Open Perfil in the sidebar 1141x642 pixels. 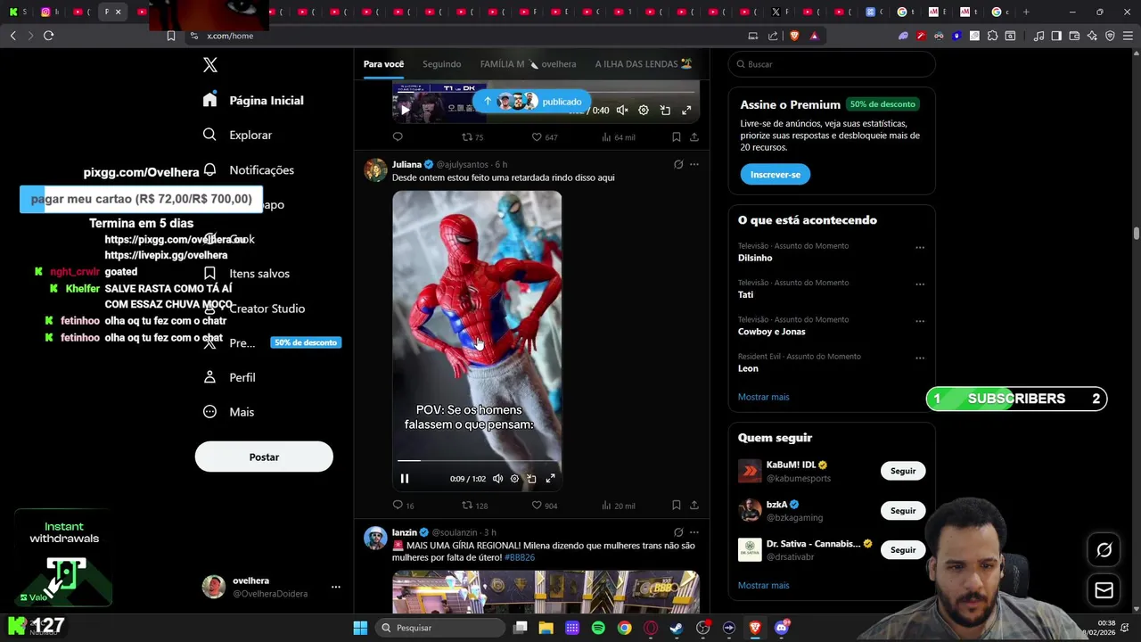[229, 377]
